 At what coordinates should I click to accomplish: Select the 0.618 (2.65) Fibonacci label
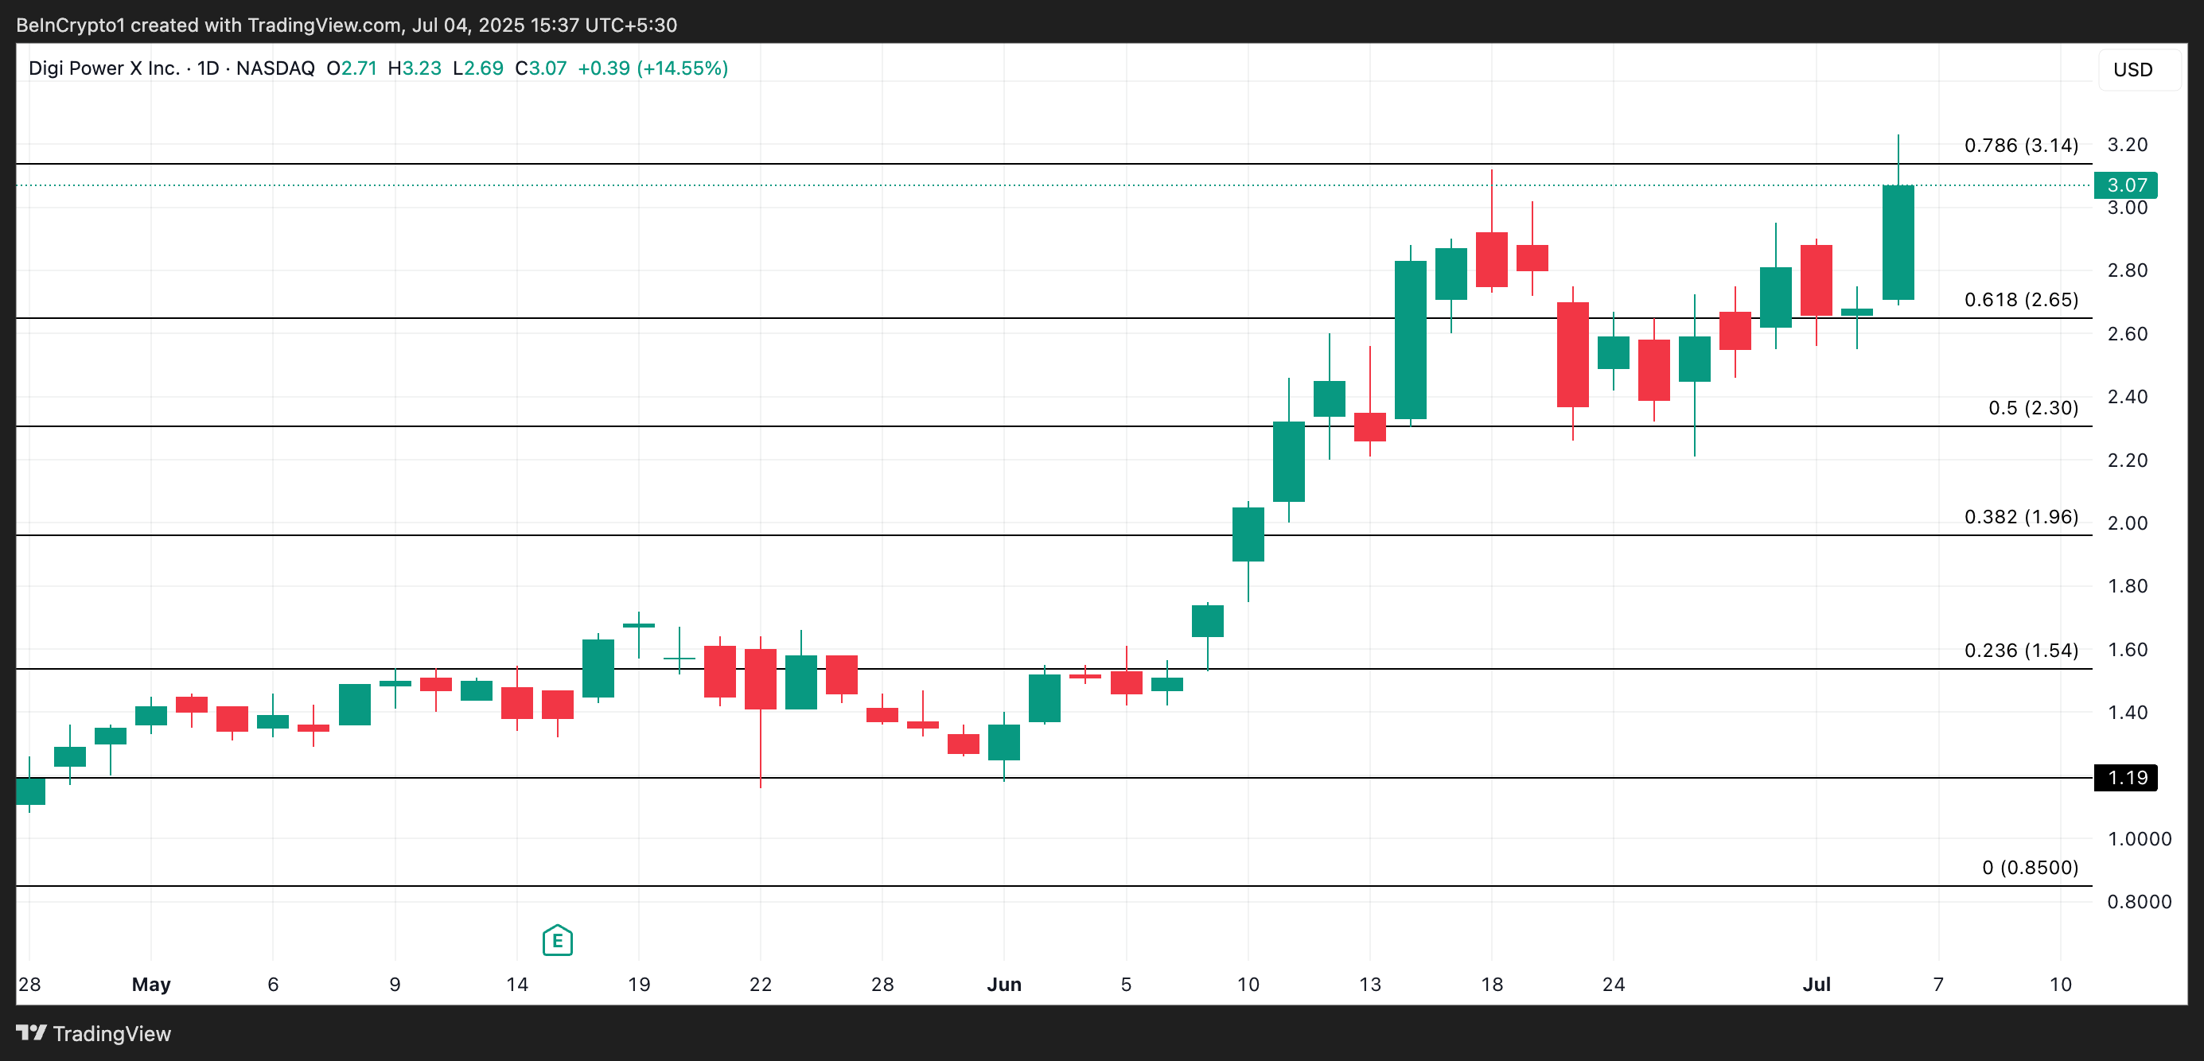click(x=2020, y=300)
